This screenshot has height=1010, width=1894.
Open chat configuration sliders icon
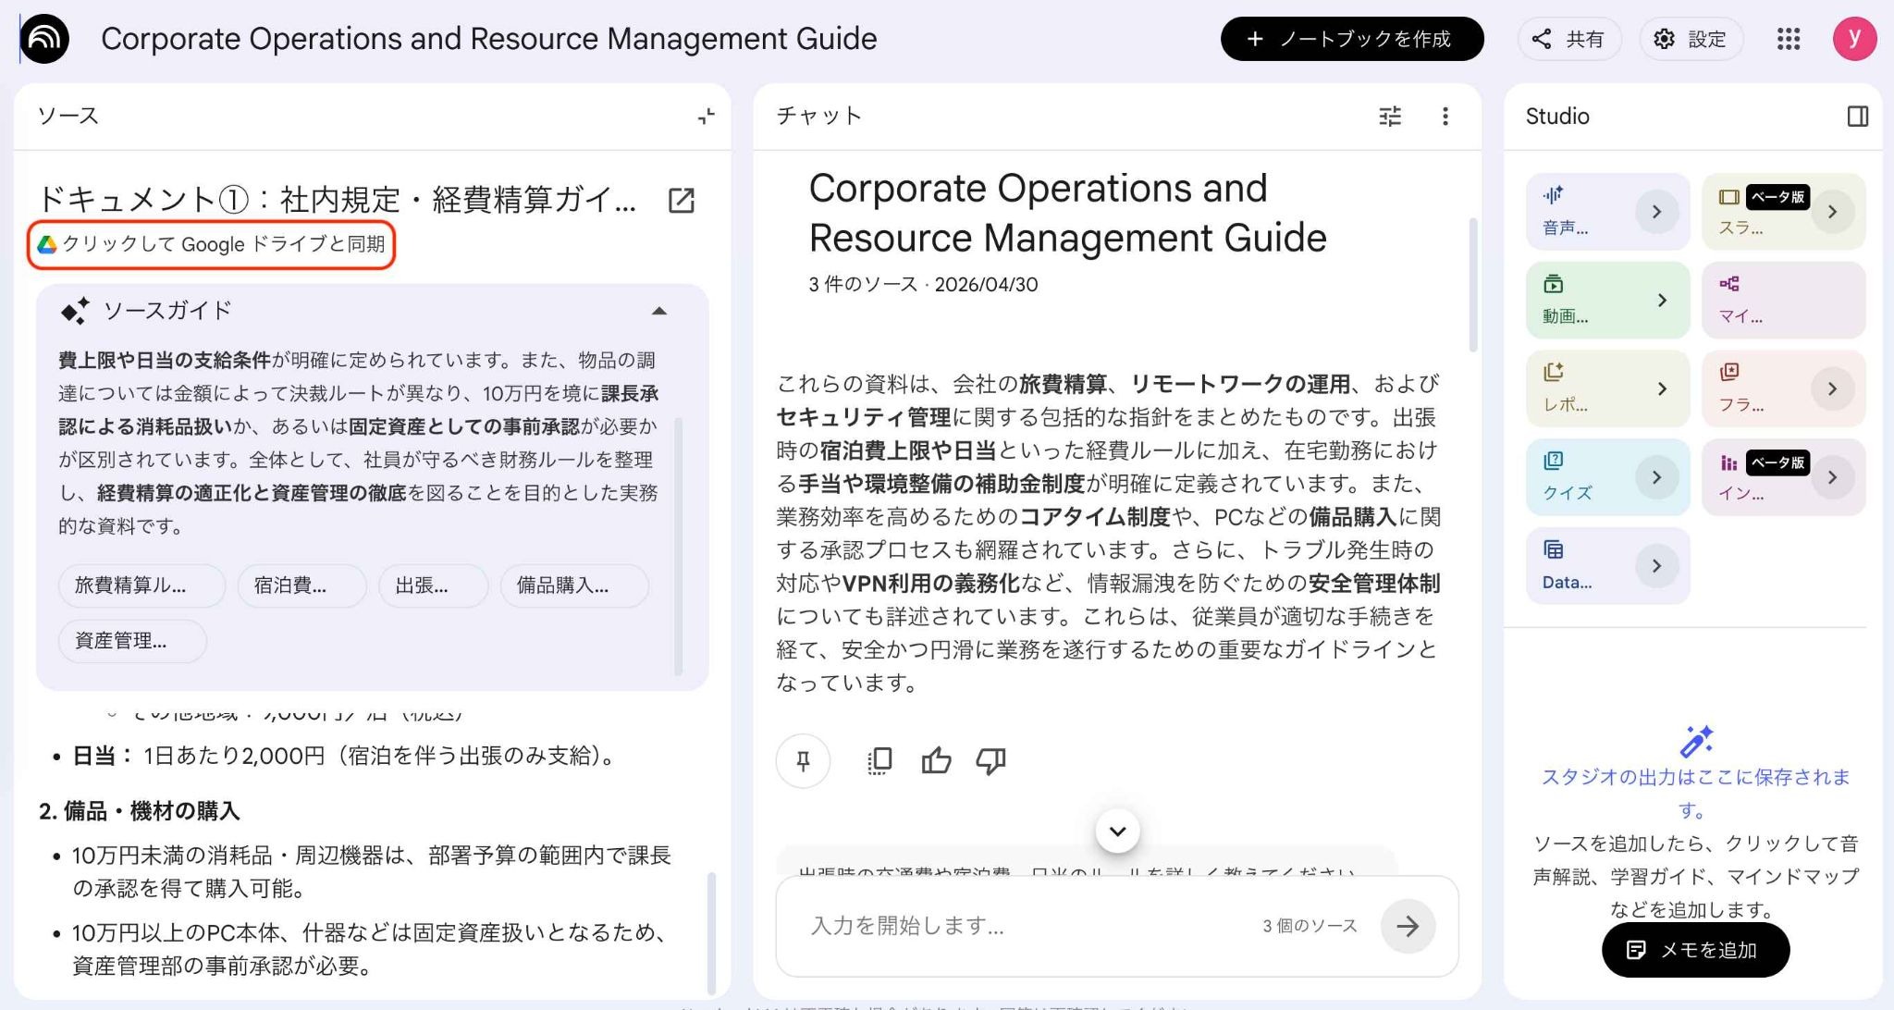pos(1390,116)
